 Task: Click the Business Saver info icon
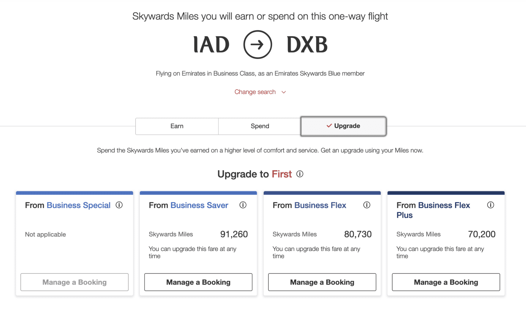(243, 205)
